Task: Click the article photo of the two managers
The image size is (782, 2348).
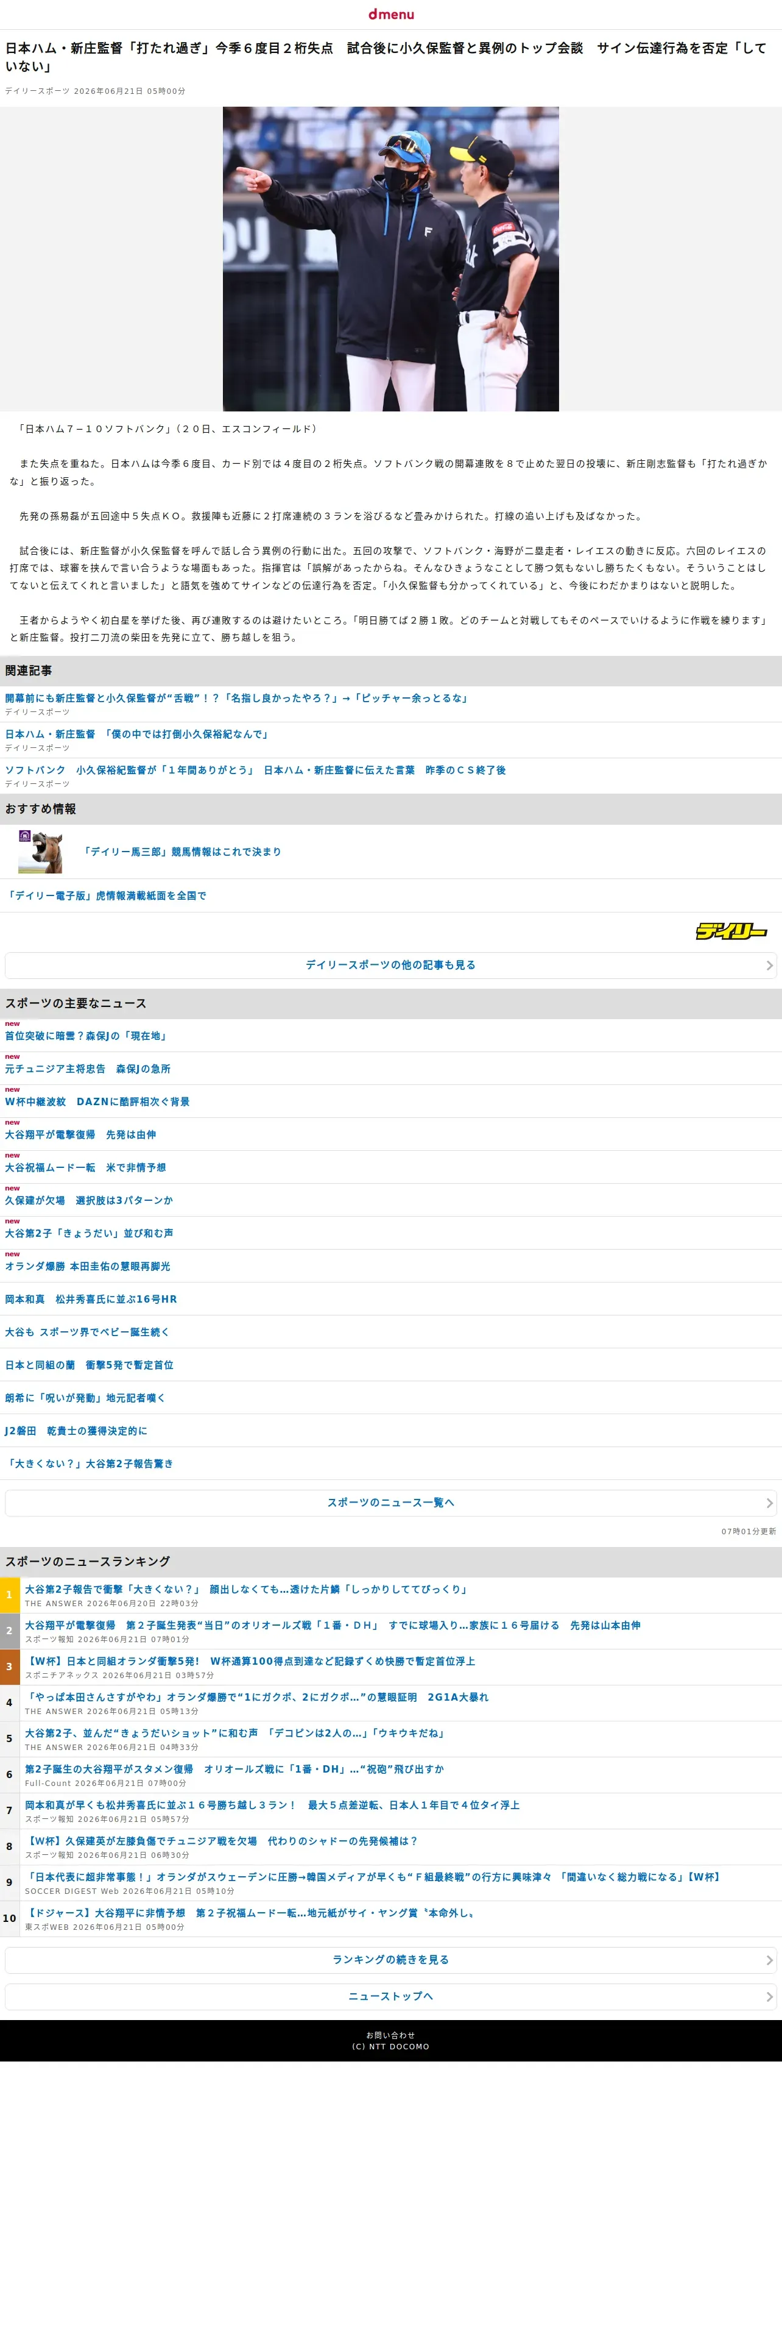Action: 390,259
